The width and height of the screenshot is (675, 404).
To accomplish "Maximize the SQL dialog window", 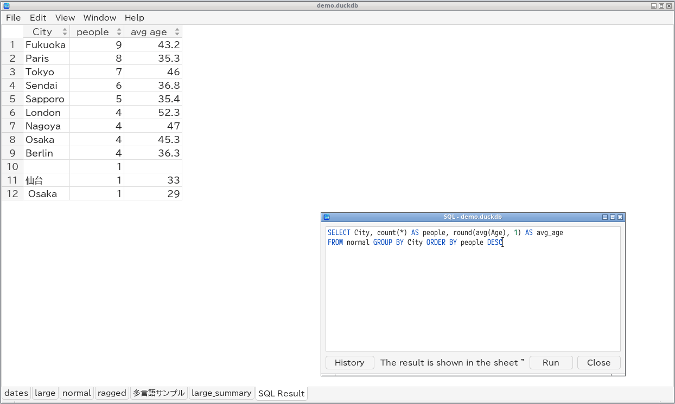I will [x=613, y=217].
